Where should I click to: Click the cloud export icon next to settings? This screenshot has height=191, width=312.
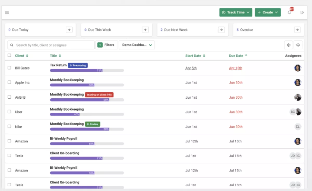coord(298,45)
